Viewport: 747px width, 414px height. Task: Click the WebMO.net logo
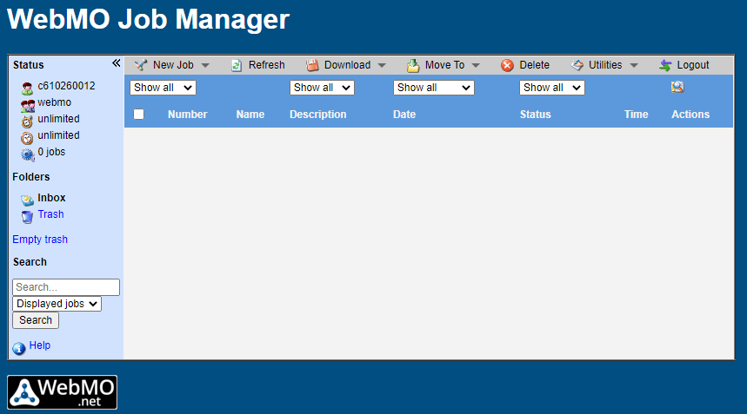click(x=62, y=392)
